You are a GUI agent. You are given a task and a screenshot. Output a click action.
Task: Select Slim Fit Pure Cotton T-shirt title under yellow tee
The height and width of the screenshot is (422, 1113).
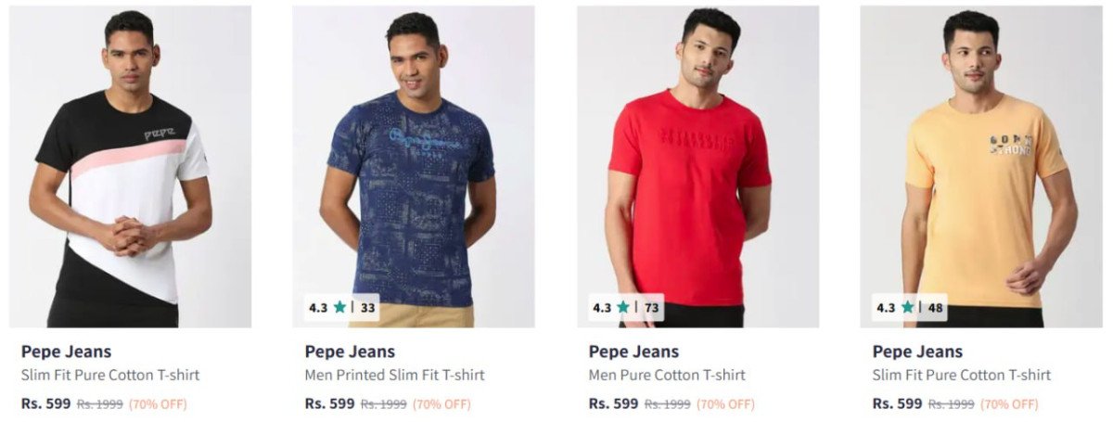pos(962,376)
